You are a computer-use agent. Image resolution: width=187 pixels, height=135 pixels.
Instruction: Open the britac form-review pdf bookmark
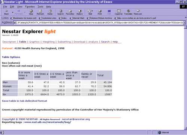click(135, 18)
